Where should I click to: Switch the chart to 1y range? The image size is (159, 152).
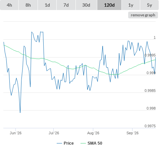[x=131, y=5]
